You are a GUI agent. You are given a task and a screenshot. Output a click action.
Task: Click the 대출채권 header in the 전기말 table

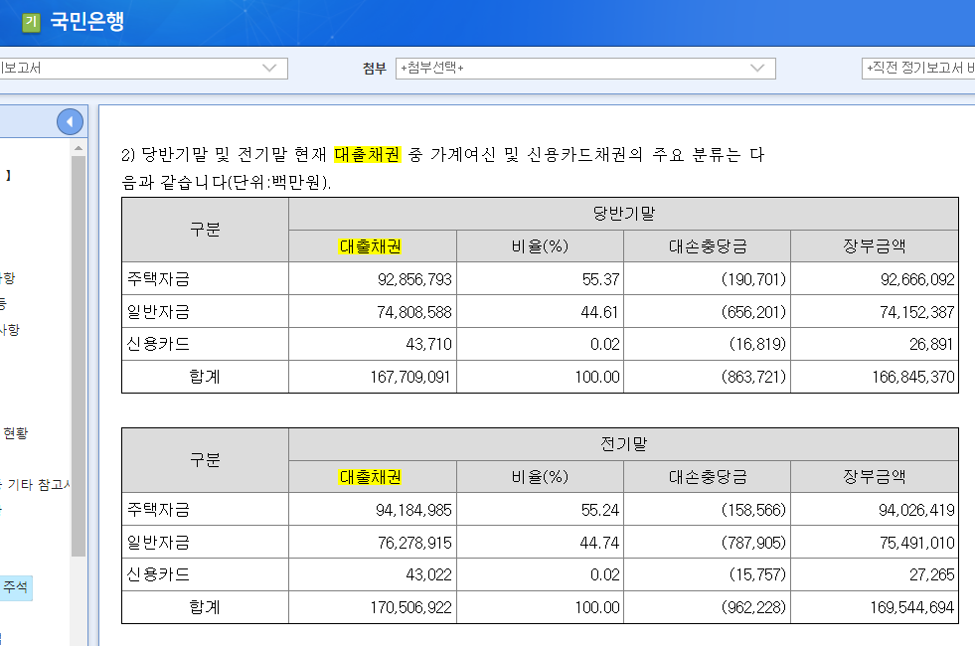click(371, 476)
